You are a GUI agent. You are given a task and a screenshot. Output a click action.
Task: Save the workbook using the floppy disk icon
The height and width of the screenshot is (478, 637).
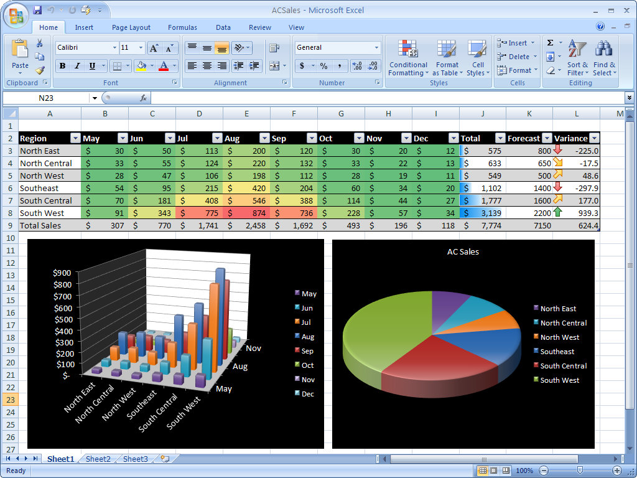click(37, 10)
